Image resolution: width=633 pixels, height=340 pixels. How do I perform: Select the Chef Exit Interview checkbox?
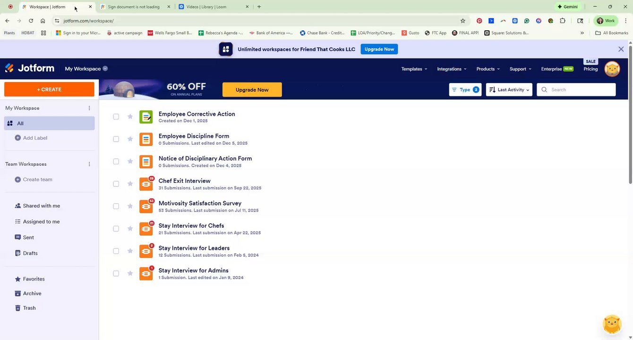[116, 184]
